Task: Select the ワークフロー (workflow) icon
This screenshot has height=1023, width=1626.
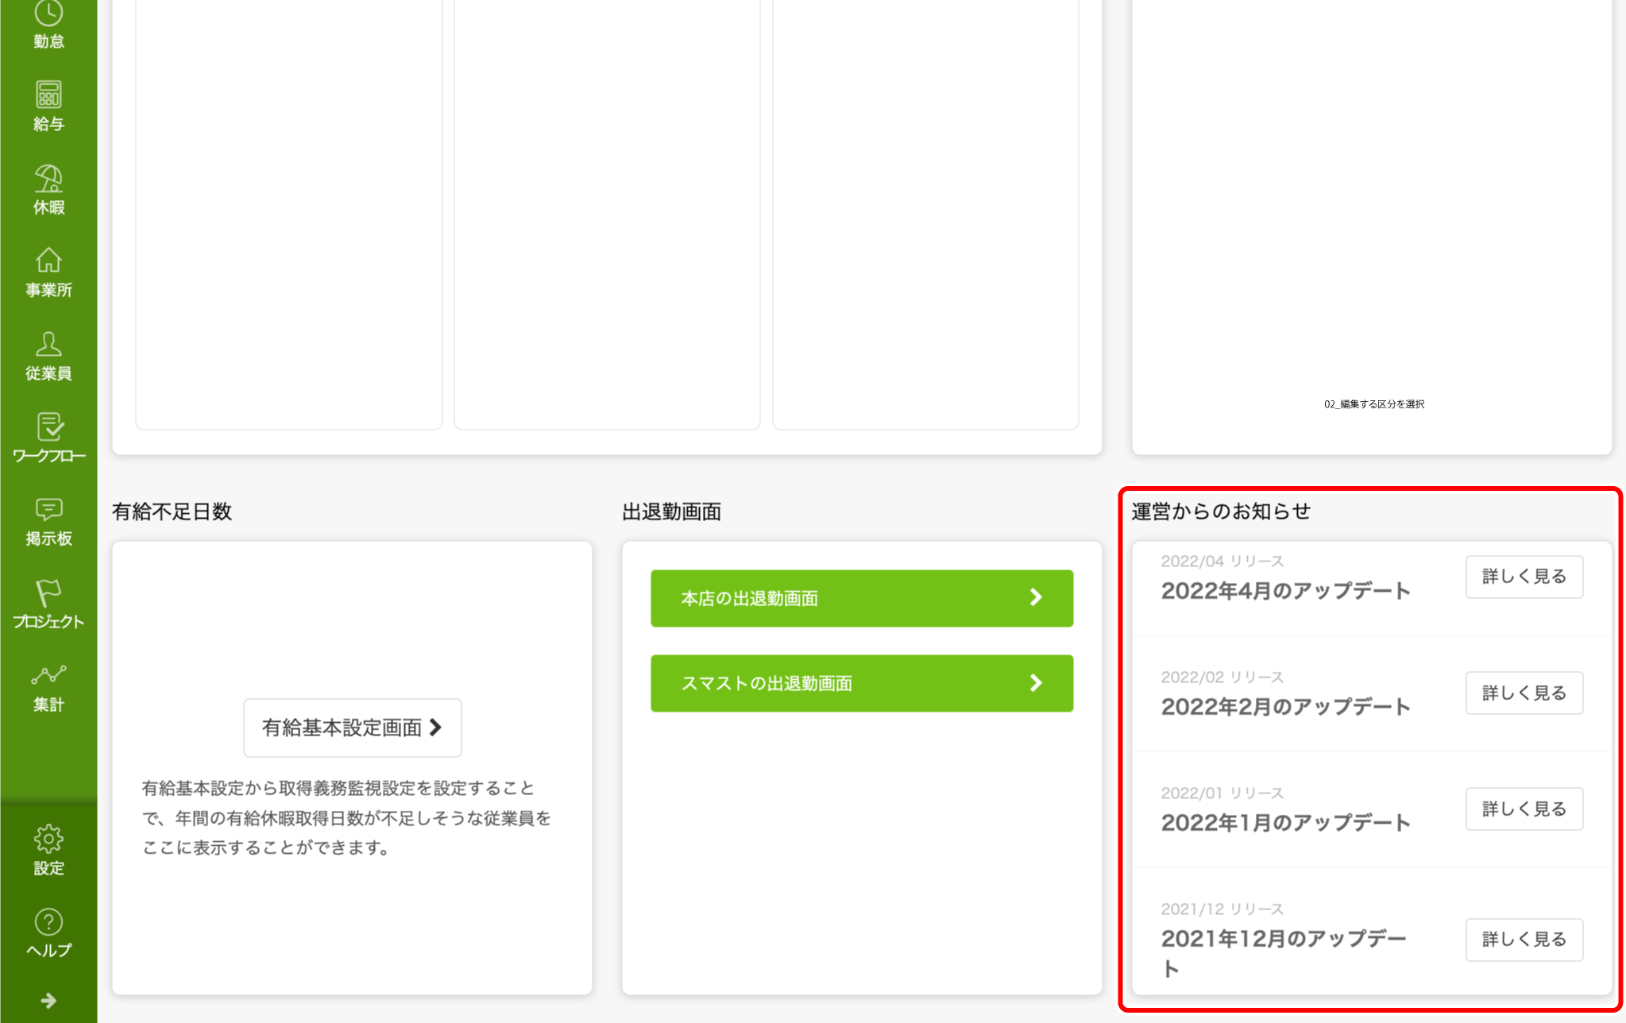Action: coord(48,438)
